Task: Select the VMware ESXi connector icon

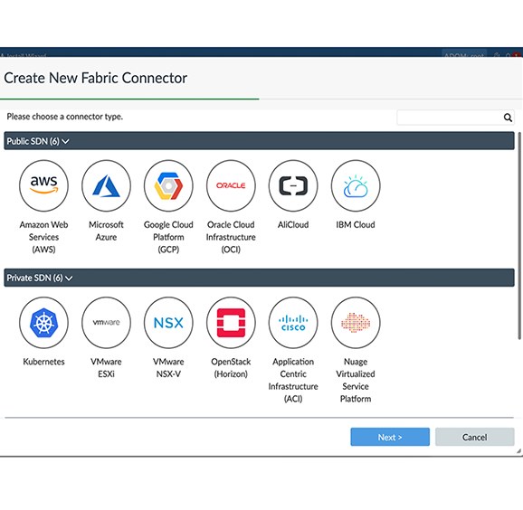Action: 106,323
